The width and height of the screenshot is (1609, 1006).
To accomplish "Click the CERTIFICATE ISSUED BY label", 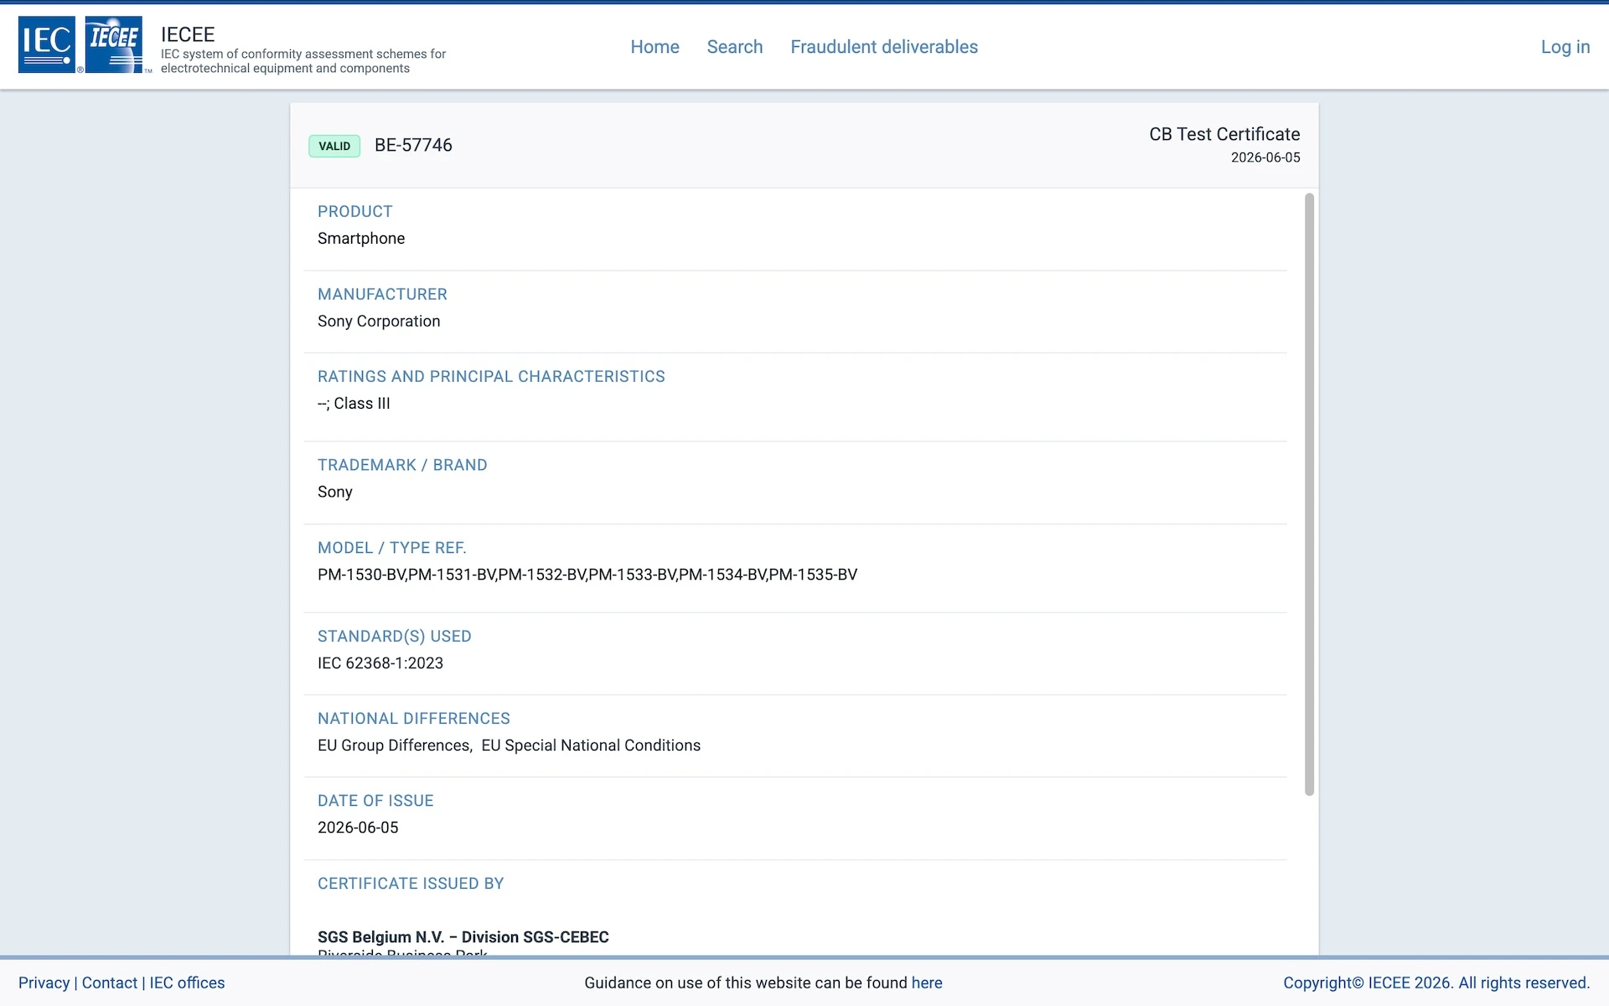I will pos(411,884).
